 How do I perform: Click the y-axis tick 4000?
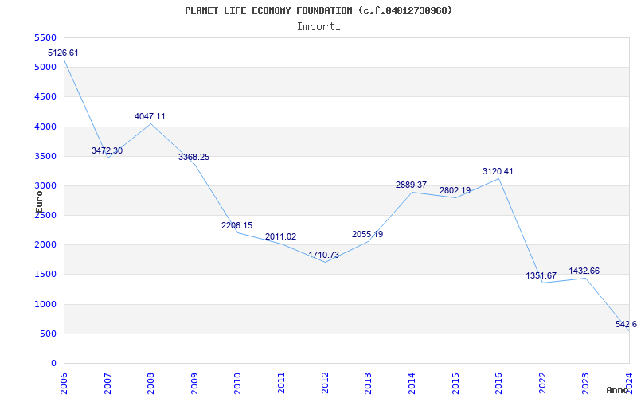pos(45,127)
